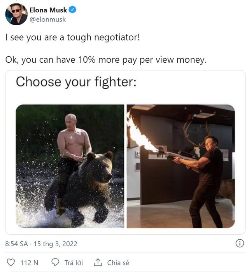
Task: Like the tweet with heart icon
Action: click(x=11, y=262)
